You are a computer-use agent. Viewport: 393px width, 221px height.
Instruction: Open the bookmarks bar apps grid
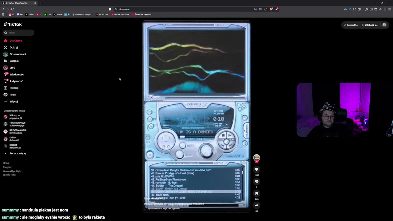click(3, 14)
